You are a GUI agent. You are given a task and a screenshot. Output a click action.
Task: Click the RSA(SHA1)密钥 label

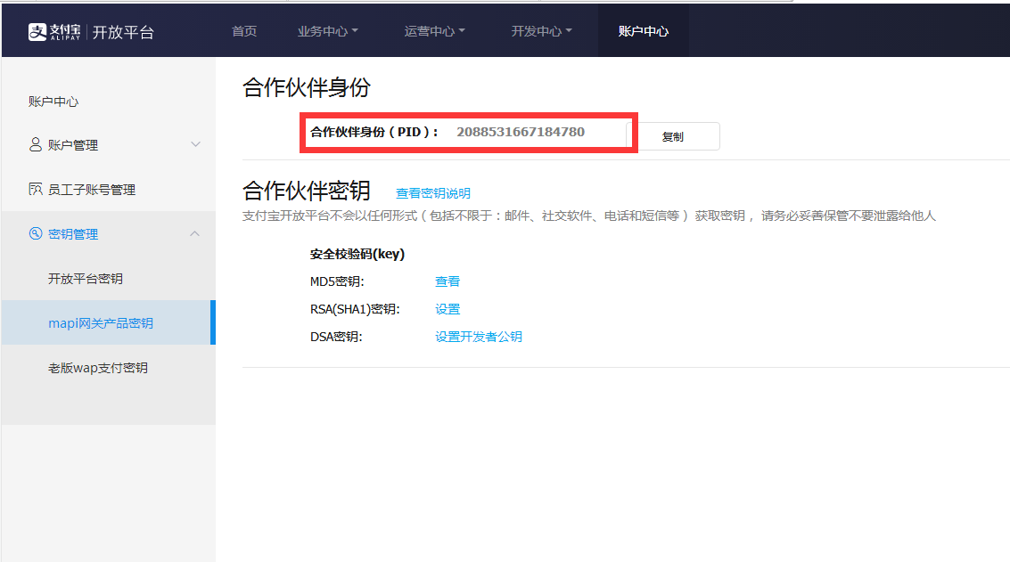coord(355,309)
